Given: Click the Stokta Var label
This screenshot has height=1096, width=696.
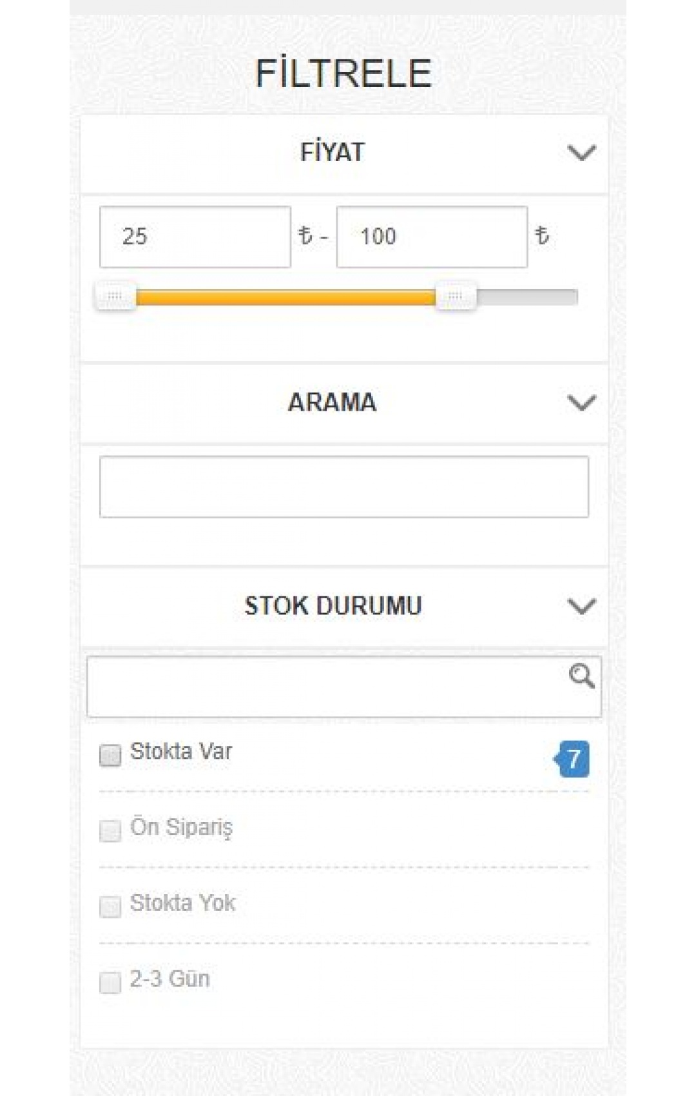Looking at the screenshot, I should point(181,752).
